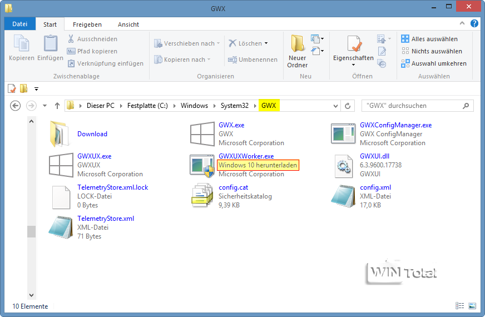
Task: Click the Edit icon in Öffnen group
Action: pyautogui.click(x=382, y=51)
